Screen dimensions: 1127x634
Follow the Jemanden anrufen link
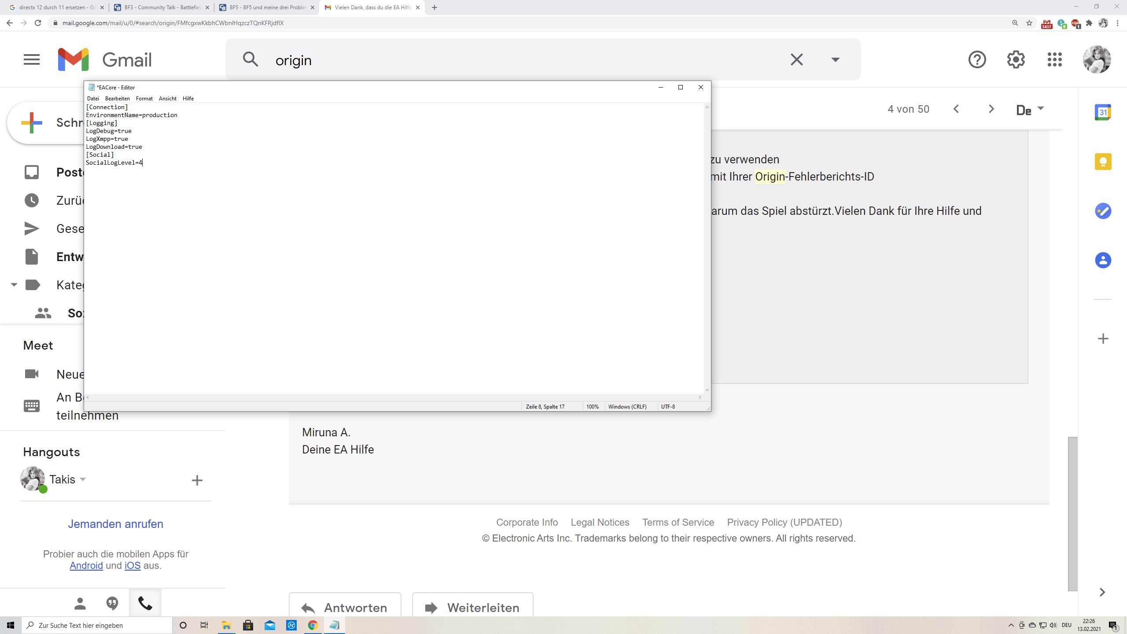pos(115,524)
